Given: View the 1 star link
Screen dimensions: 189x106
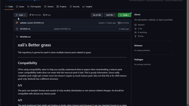Looking at the screenshot, I should coord(140,29).
